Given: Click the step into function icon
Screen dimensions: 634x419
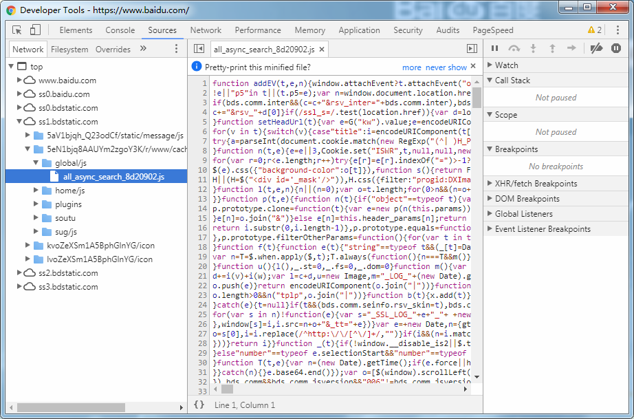Looking at the screenshot, I should (534, 49).
